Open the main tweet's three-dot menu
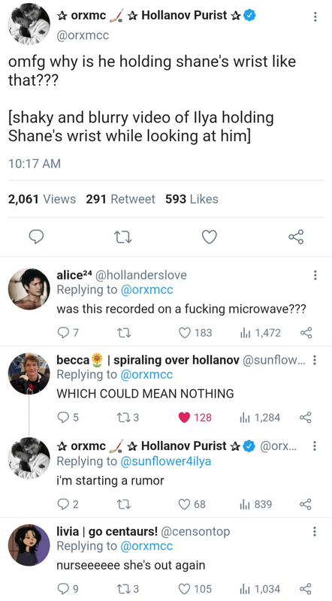 click(x=315, y=17)
